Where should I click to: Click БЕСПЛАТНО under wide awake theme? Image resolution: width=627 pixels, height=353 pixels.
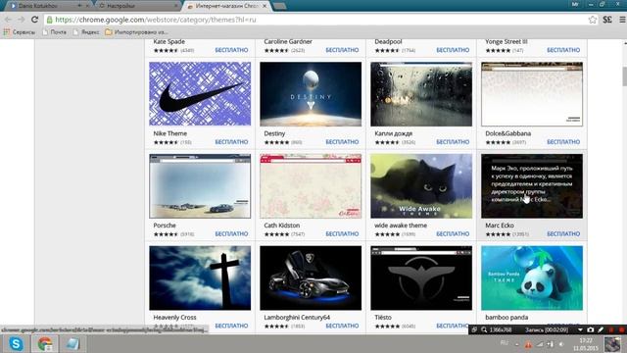(x=453, y=234)
